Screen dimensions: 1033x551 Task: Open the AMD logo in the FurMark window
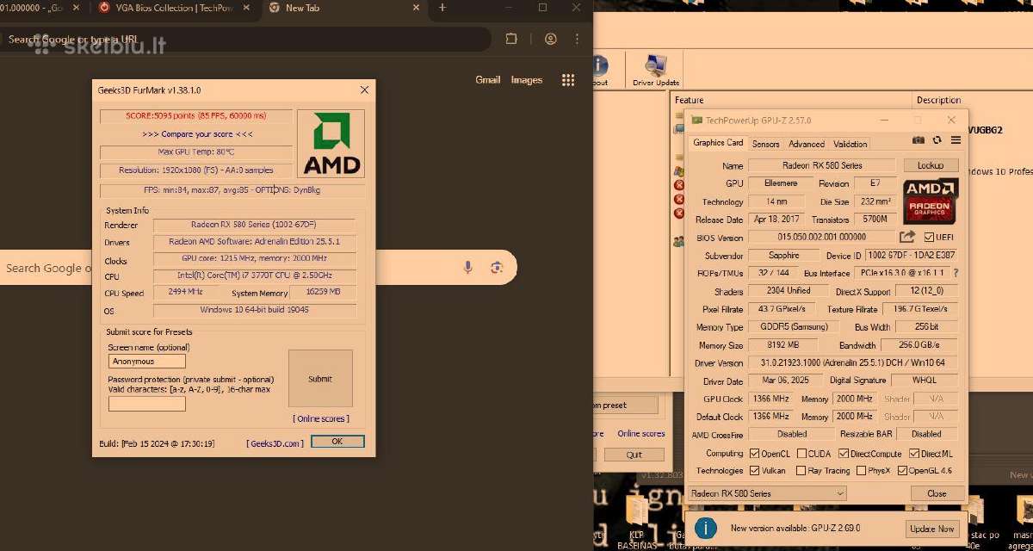pos(331,144)
